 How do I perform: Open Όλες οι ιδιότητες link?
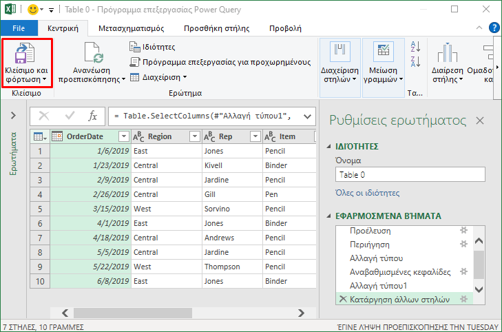pyautogui.click(x=367, y=193)
